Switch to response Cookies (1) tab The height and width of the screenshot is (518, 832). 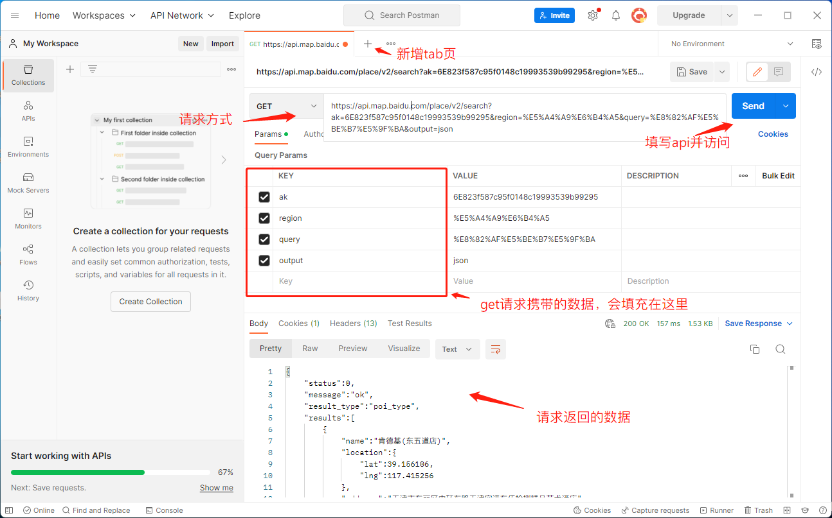299,324
